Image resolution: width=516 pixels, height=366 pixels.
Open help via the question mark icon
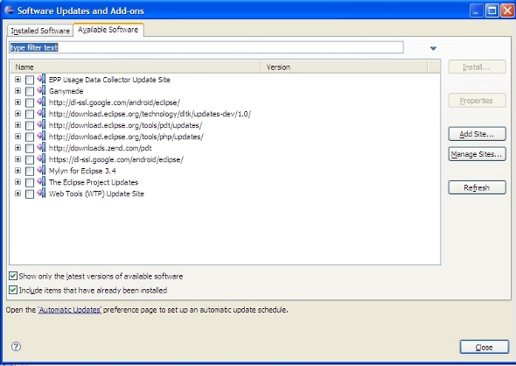pyautogui.click(x=16, y=346)
